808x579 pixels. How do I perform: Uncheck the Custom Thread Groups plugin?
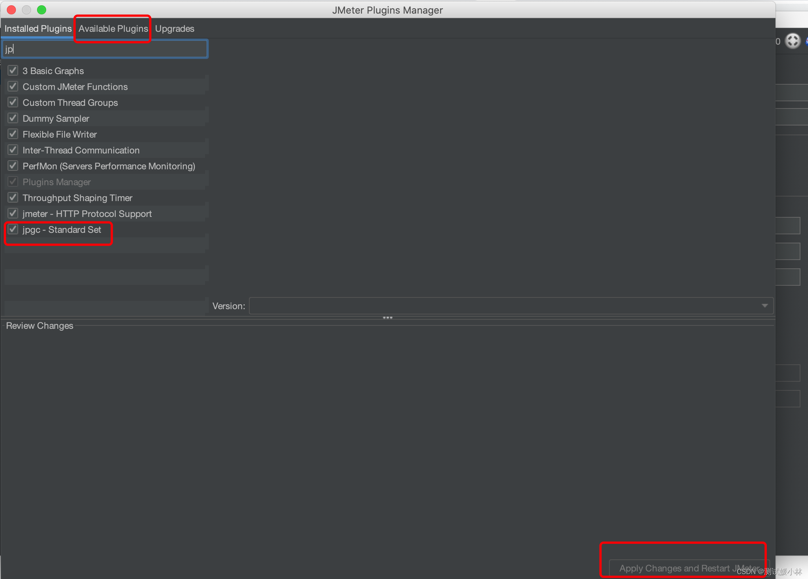pos(13,102)
